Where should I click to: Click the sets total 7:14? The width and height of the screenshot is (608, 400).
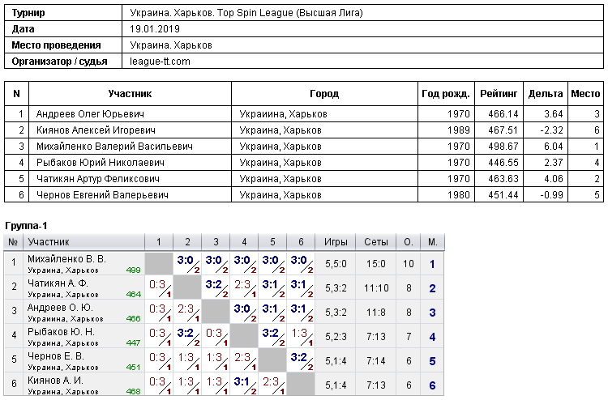tap(375, 361)
